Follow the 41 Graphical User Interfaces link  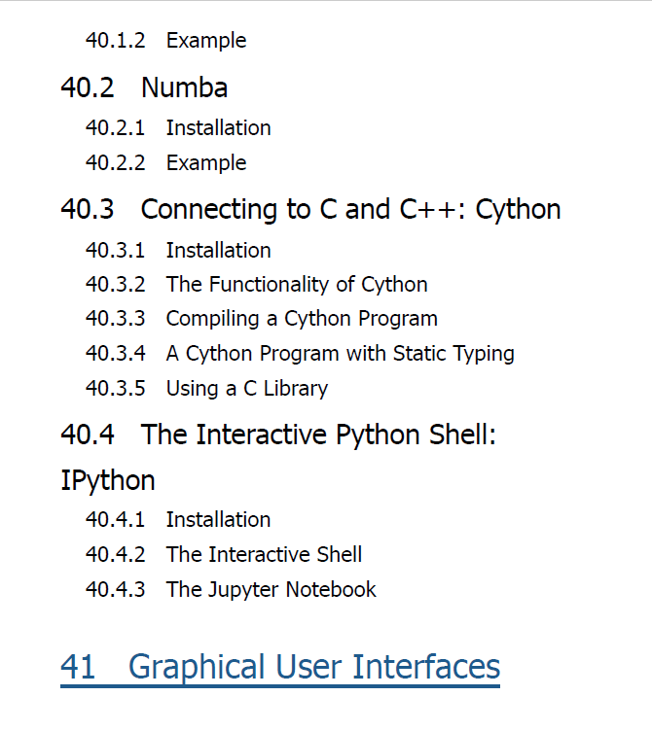[280, 668]
